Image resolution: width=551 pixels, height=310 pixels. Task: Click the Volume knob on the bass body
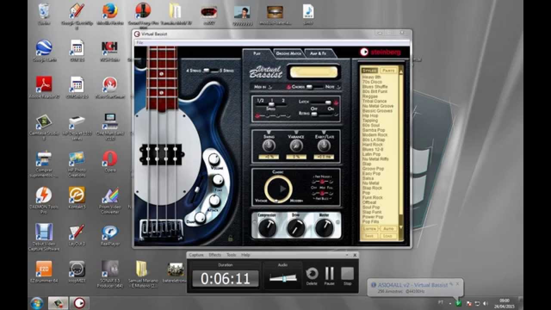click(x=214, y=159)
